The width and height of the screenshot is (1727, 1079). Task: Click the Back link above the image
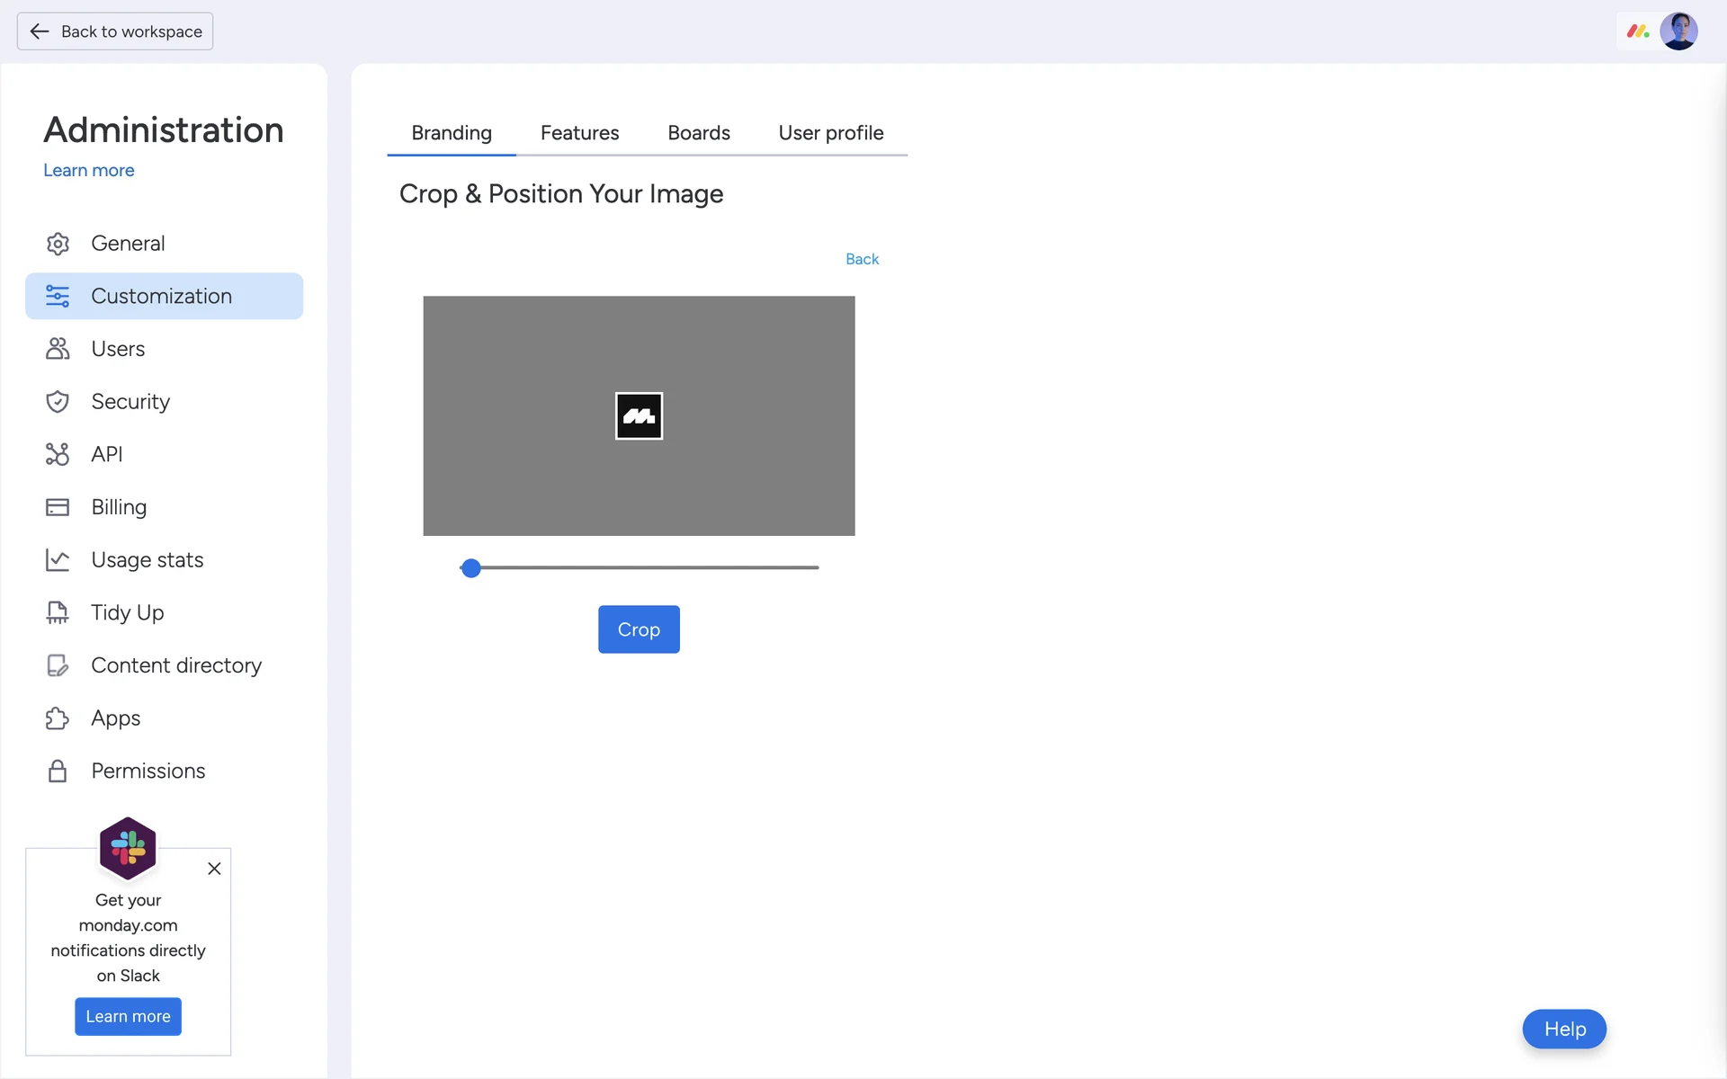click(862, 259)
